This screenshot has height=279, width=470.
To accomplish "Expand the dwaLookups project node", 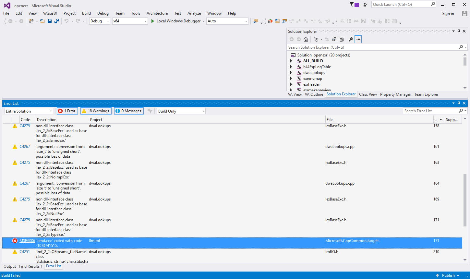I will pyautogui.click(x=291, y=73).
